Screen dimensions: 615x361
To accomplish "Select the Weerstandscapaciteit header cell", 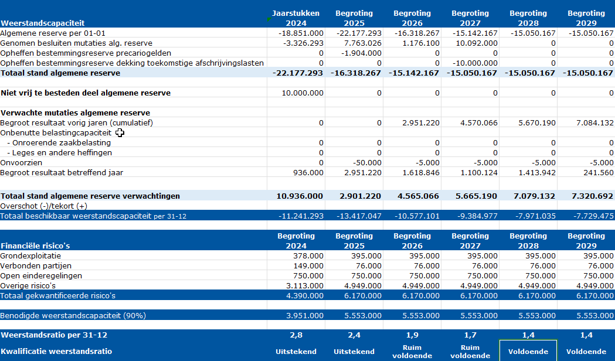I will point(42,23).
